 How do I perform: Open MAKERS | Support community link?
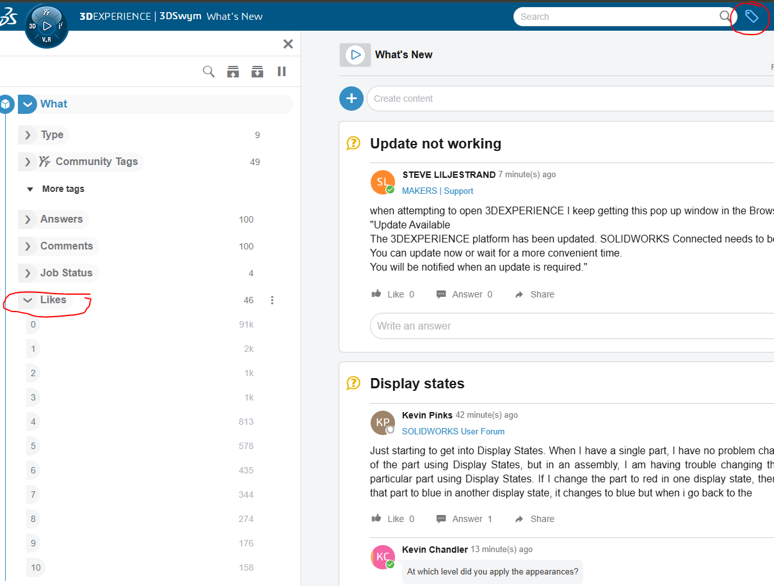(x=437, y=191)
